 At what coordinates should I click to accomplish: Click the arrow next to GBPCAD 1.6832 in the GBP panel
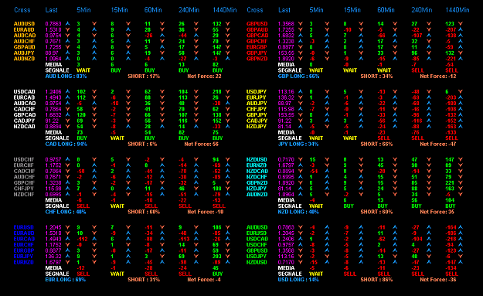301,36
